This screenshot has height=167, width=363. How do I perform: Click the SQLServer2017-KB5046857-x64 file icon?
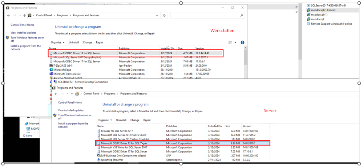point(308,5)
